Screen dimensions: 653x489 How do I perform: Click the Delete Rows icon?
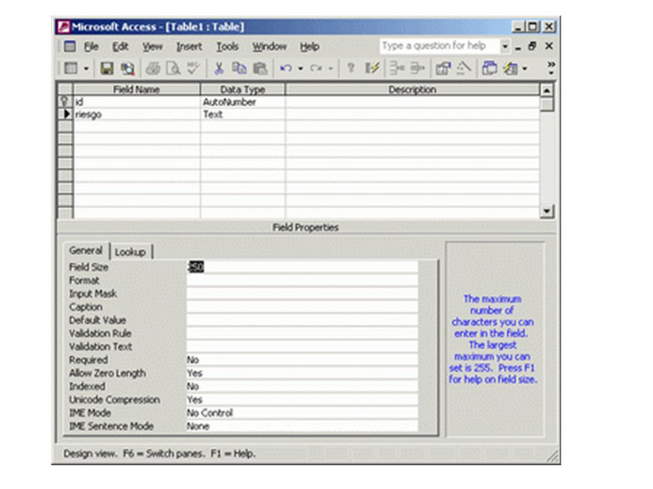[x=417, y=68]
